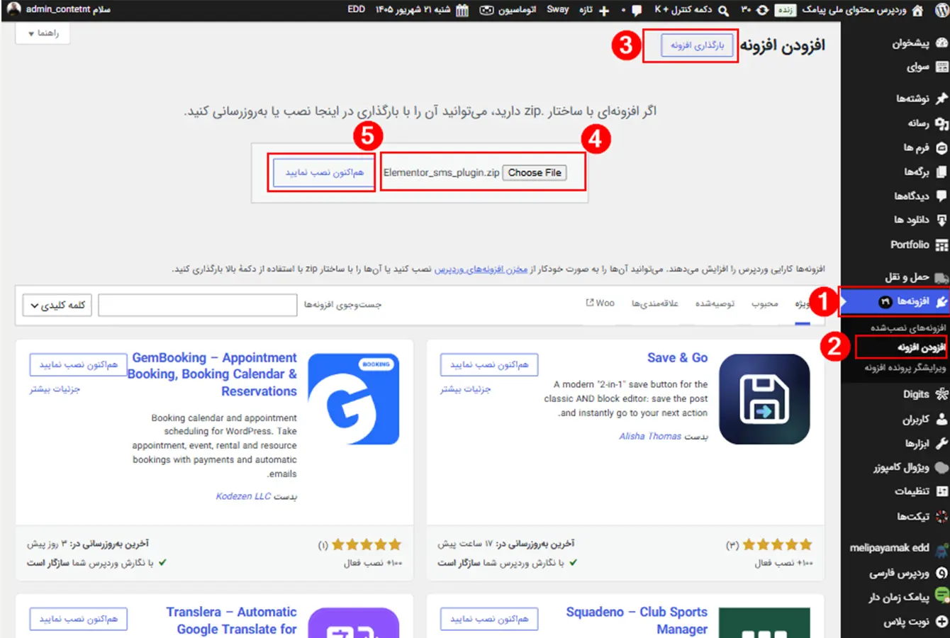
Task: Click the calendar icon beside the date
Action: [462, 11]
